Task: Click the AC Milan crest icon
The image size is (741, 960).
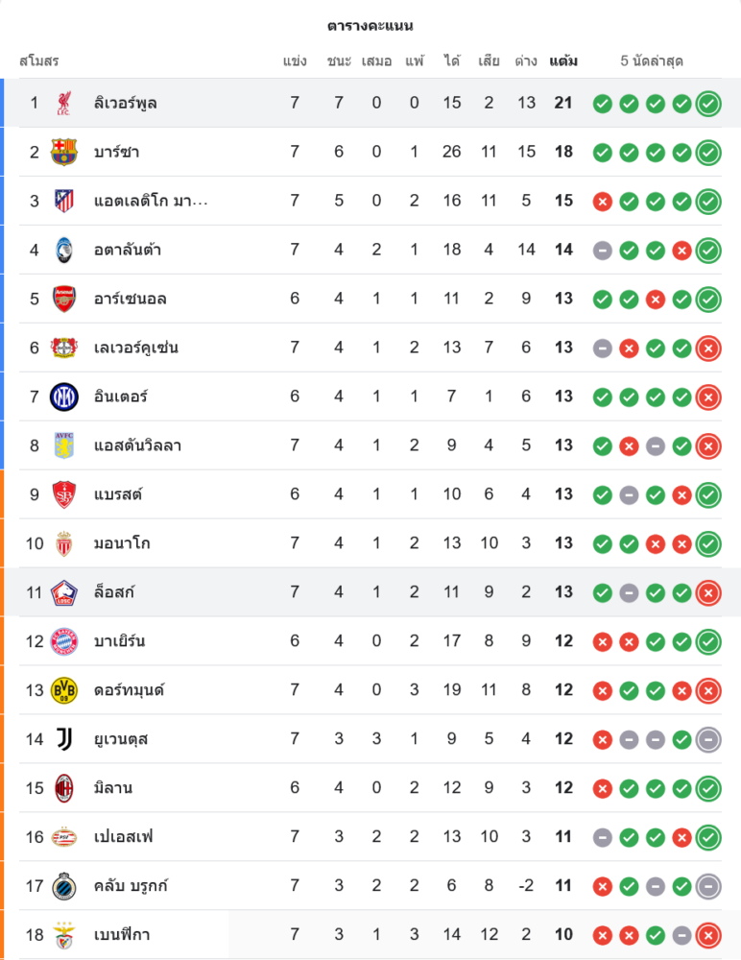Action: tap(64, 788)
